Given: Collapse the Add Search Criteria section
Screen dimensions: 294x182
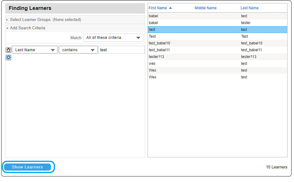Looking at the screenshot, I should (7, 28).
